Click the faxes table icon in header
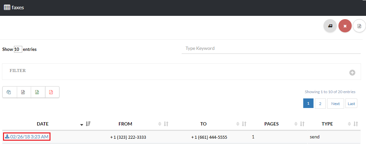The image size is (366, 144). (7, 8)
